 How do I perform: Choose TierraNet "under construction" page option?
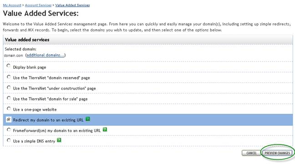point(9,87)
